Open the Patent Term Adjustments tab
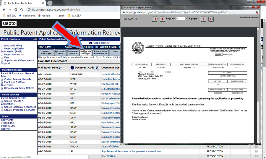 [x=100, y=52]
